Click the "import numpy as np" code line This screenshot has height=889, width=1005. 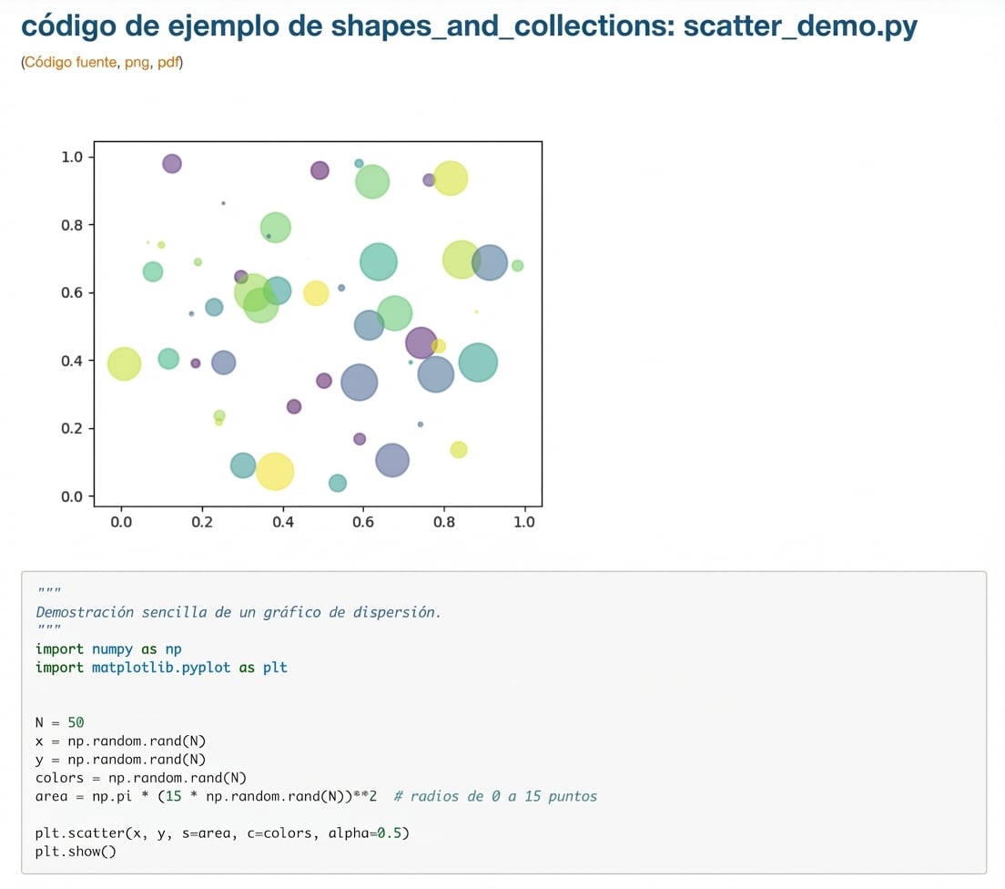coord(108,649)
